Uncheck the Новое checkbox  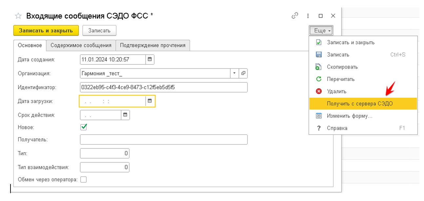tap(84, 127)
